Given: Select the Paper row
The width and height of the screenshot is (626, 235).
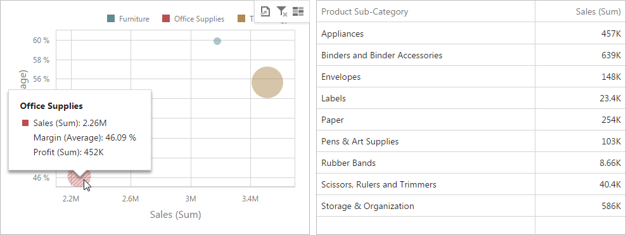Looking at the screenshot, I should (471, 120).
